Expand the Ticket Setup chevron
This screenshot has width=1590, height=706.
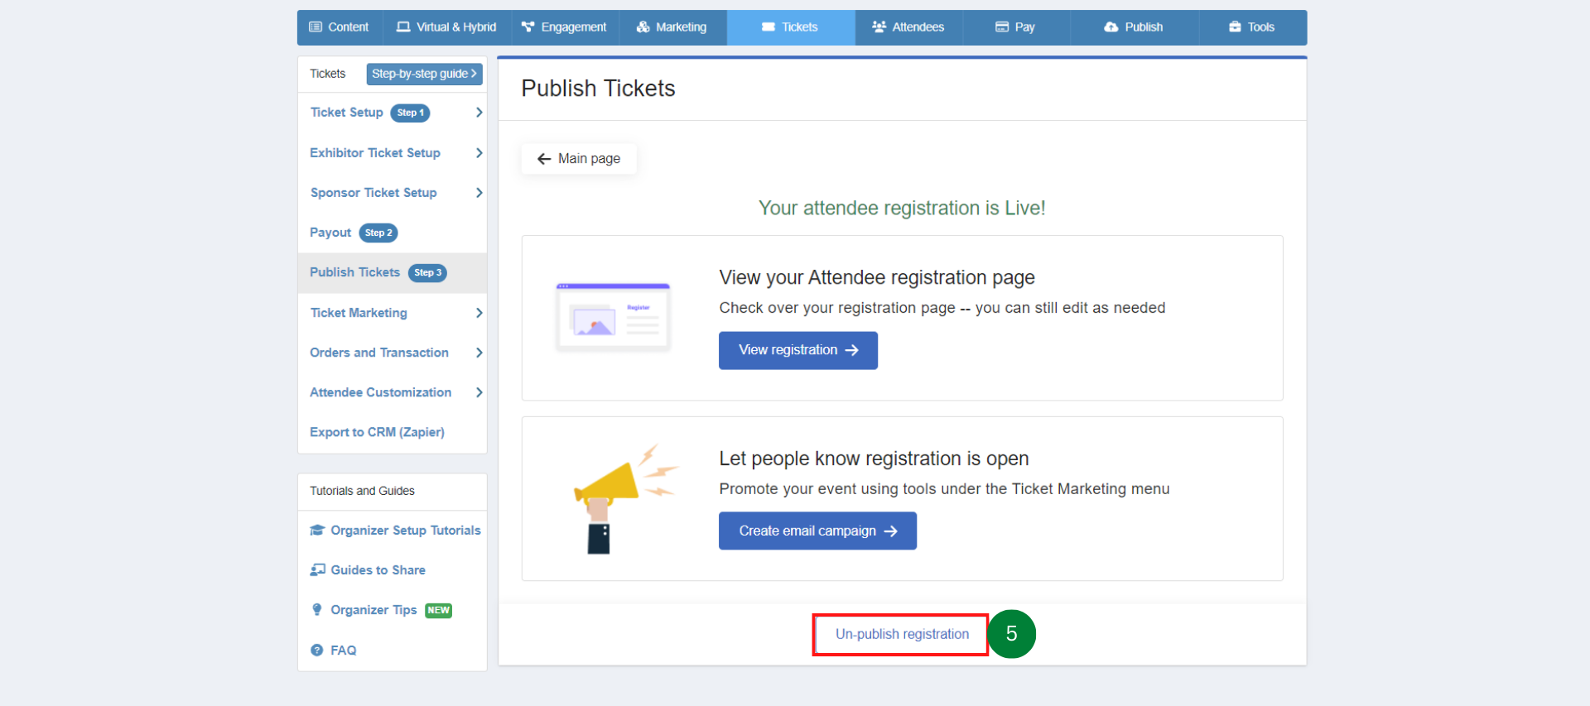(479, 113)
